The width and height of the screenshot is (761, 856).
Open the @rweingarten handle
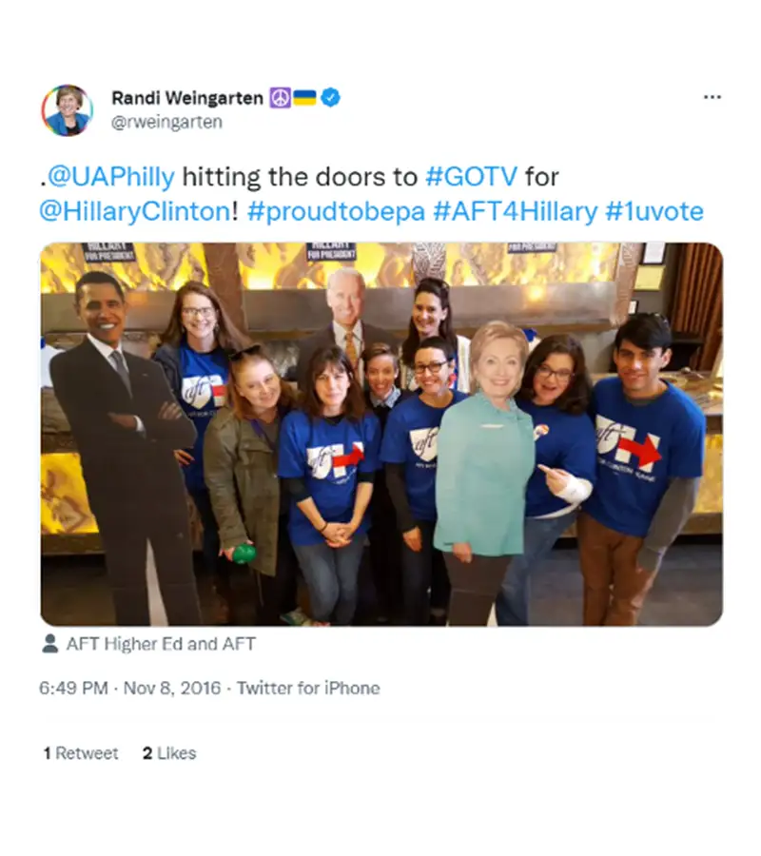(x=166, y=122)
